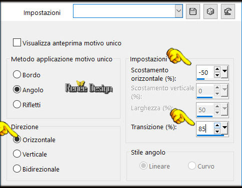Increase Scostamento orizzontale with up arrow
The width and height of the screenshot is (242, 188).
(217, 69)
